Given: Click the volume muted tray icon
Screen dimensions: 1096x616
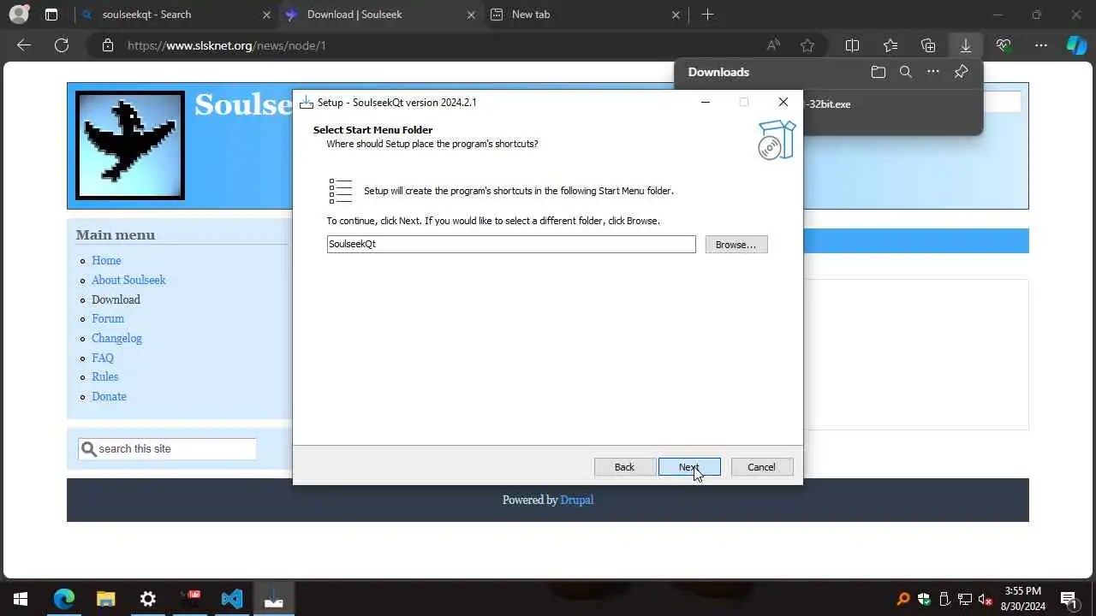Looking at the screenshot, I should pyautogui.click(x=986, y=599).
